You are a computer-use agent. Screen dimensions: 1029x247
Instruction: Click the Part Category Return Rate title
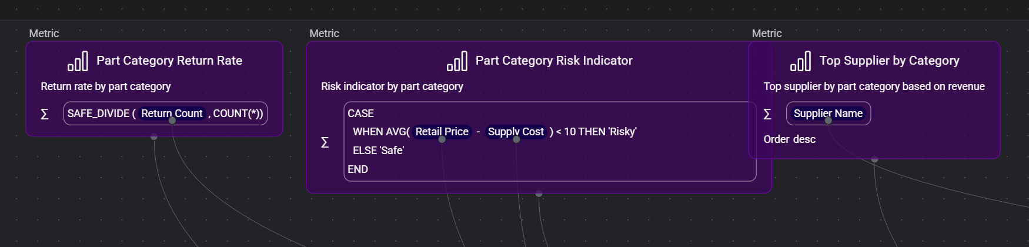169,61
